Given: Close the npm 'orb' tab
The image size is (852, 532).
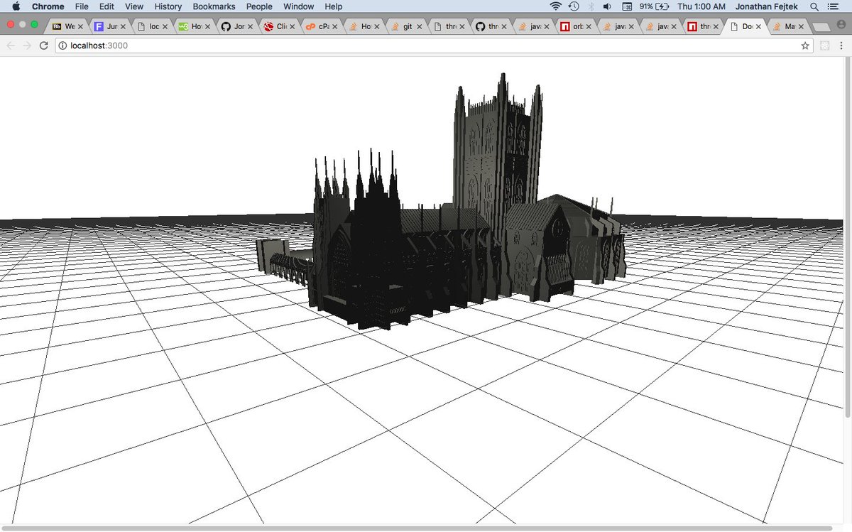Looking at the screenshot, I should pyautogui.click(x=589, y=26).
